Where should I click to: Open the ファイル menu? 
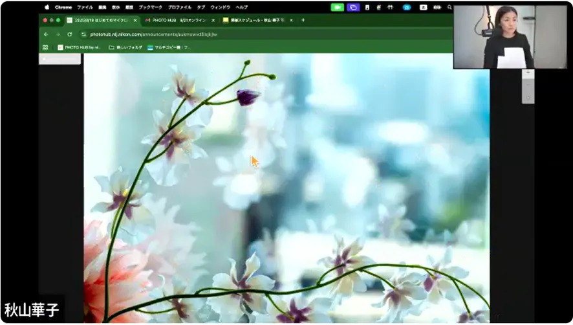point(85,7)
